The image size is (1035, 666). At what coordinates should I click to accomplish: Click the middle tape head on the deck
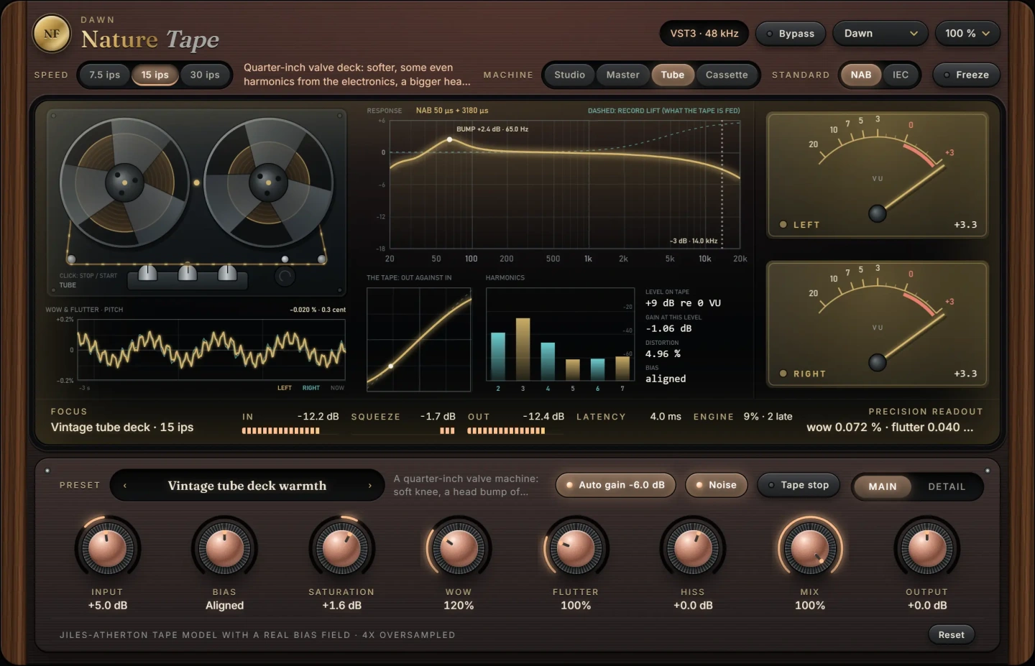[x=188, y=273]
